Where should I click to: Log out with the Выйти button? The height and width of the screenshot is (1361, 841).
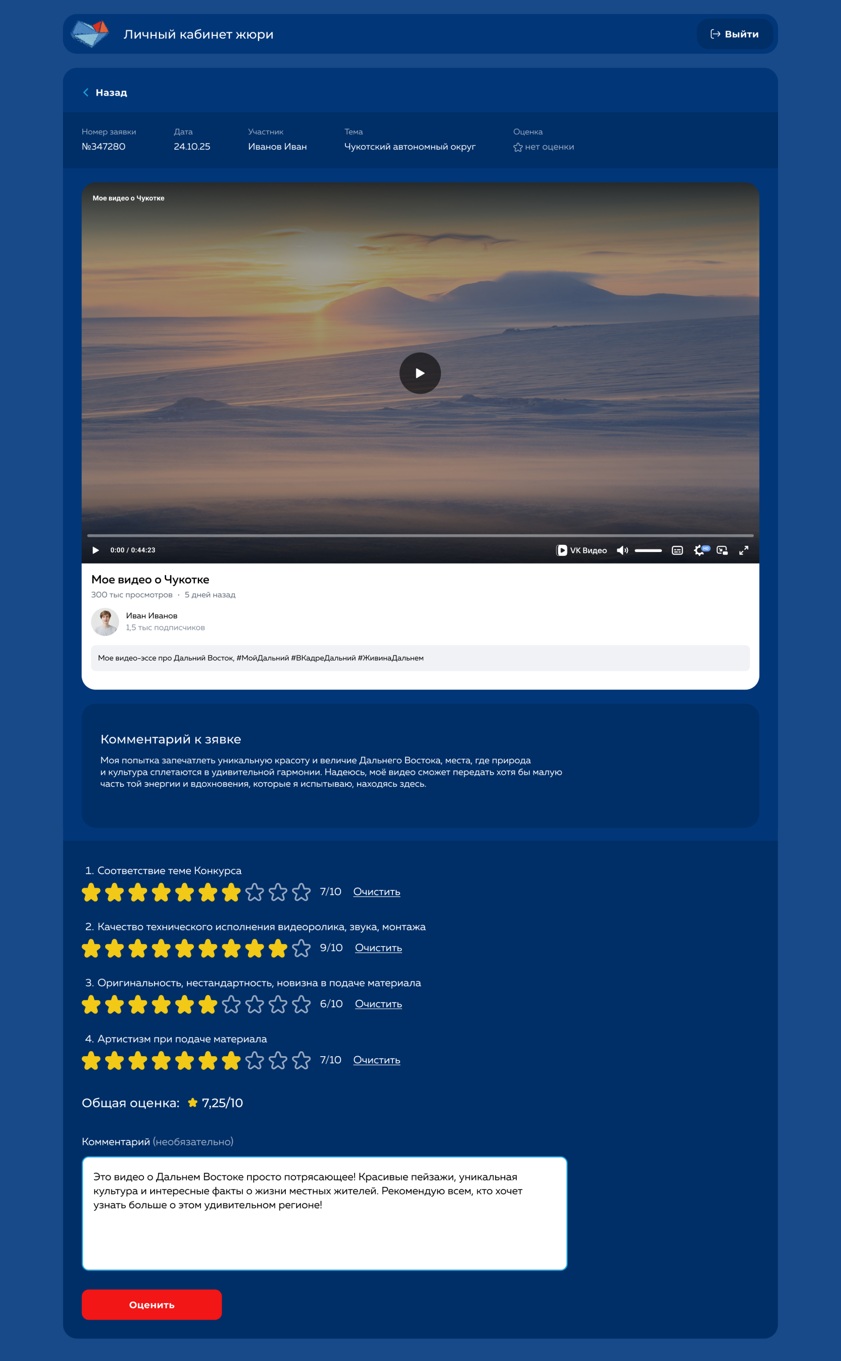coord(734,34)
